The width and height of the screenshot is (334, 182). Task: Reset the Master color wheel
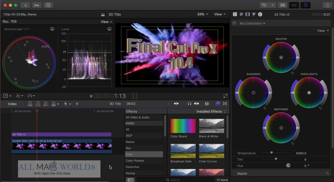pyautogui.click(x=293, y=73)
